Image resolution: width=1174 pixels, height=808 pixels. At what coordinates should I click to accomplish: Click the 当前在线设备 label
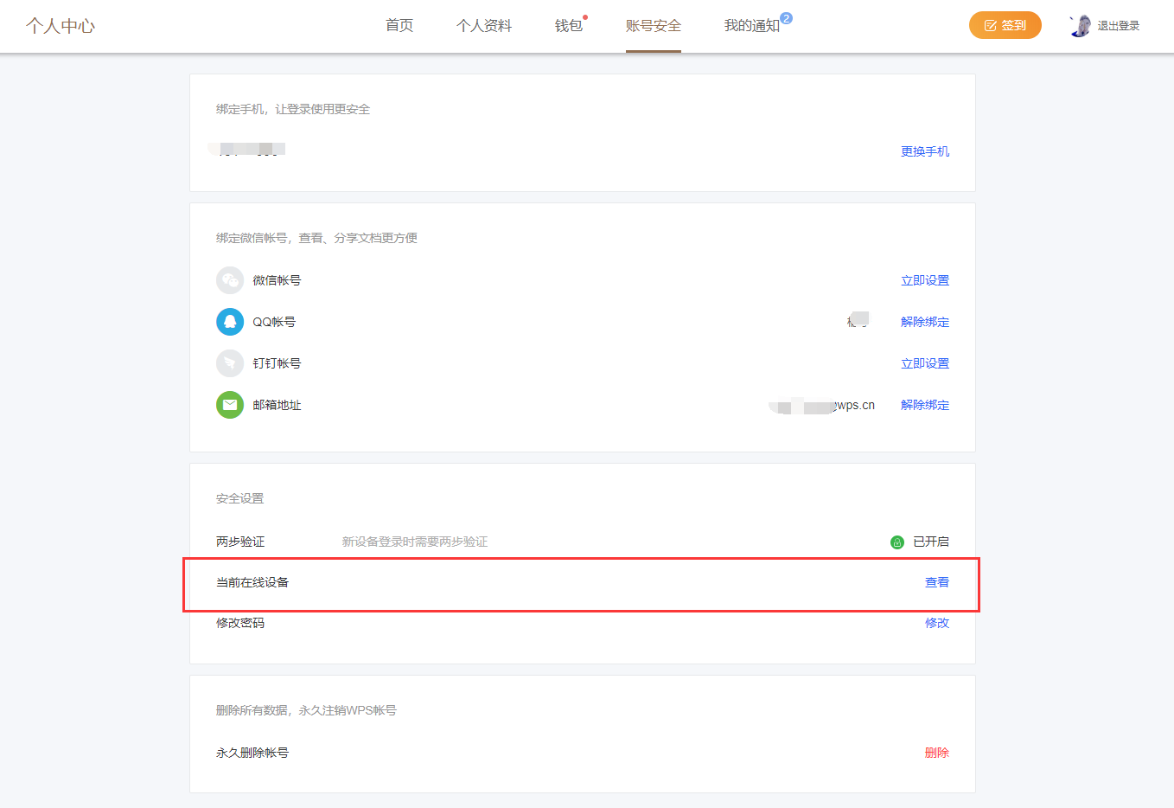(252, 582)
